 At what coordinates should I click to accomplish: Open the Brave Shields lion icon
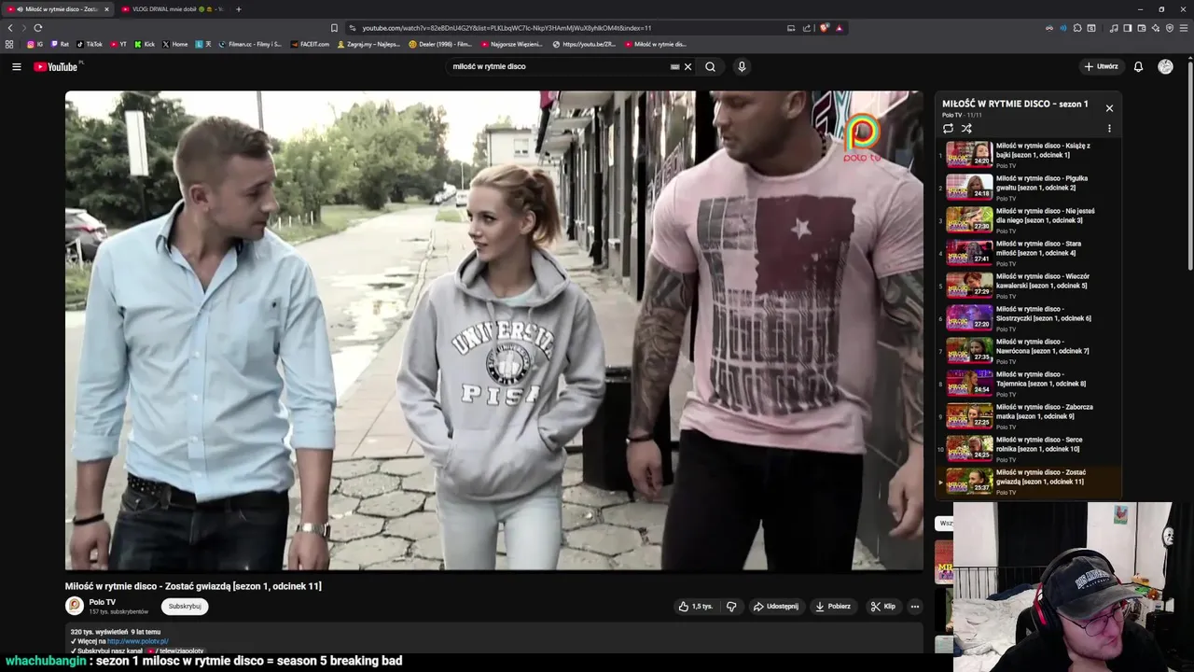coord(824,28)
